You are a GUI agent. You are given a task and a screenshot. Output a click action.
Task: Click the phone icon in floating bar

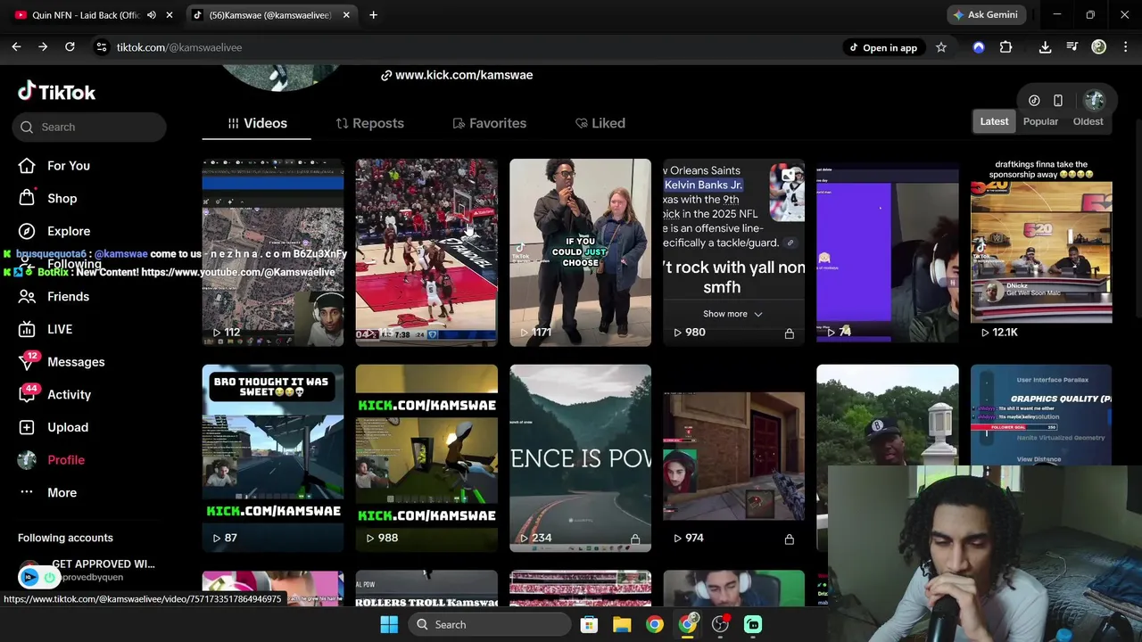point(1058,101)
